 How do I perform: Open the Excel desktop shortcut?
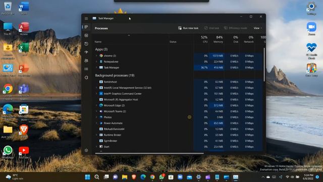tap(24, 50)
